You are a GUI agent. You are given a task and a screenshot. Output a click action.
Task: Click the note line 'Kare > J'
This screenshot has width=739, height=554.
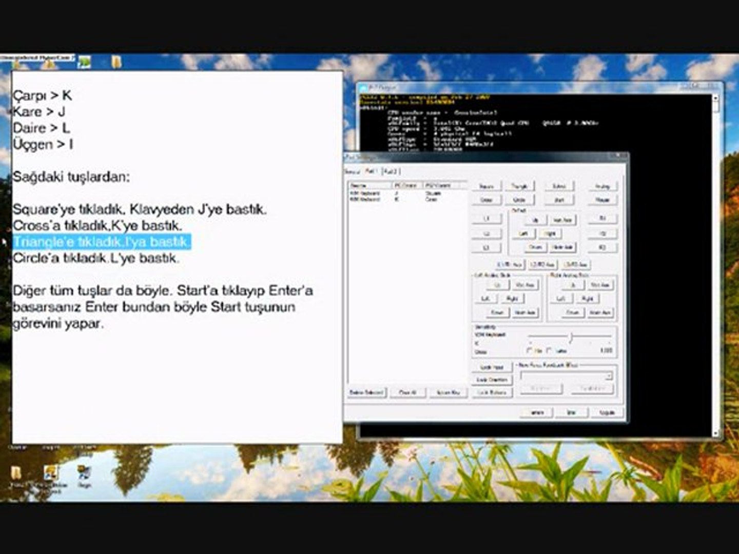tap(39, 112)
